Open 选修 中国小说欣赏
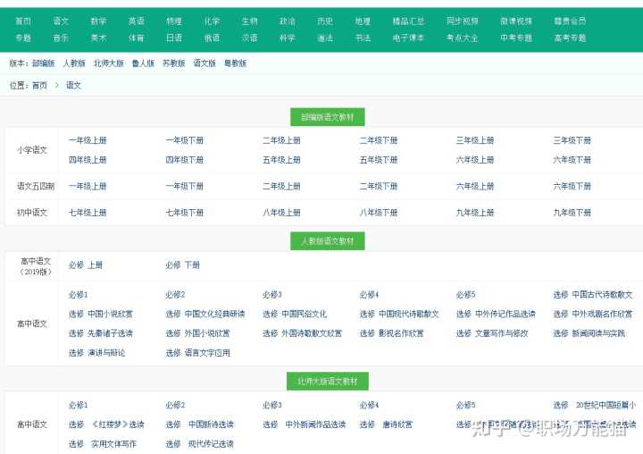 click(x=100, y=314)
